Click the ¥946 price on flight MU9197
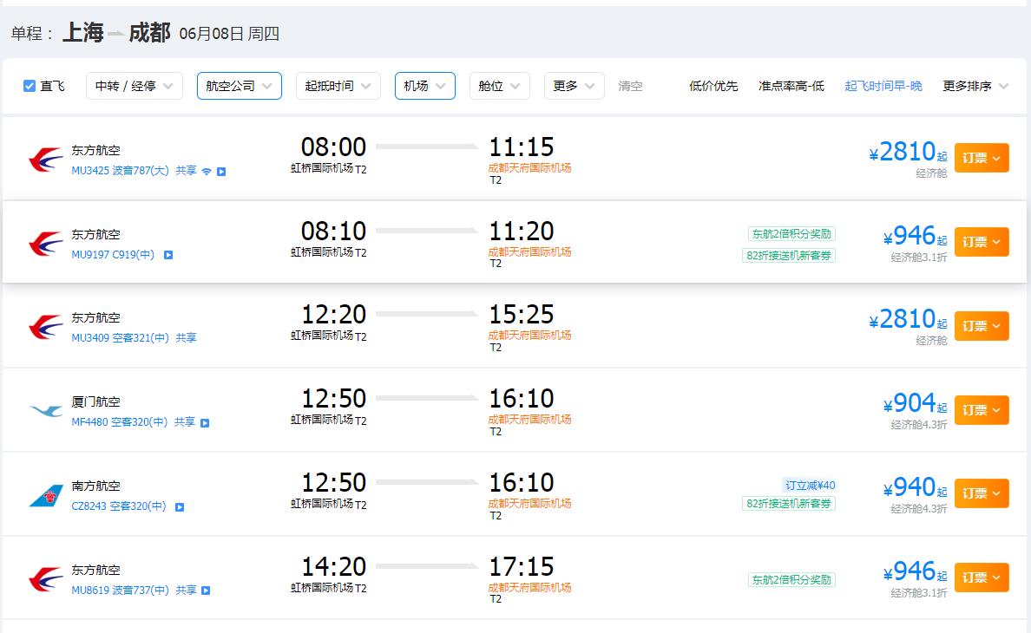1031x633 pixels. click(x=916, y=236)
